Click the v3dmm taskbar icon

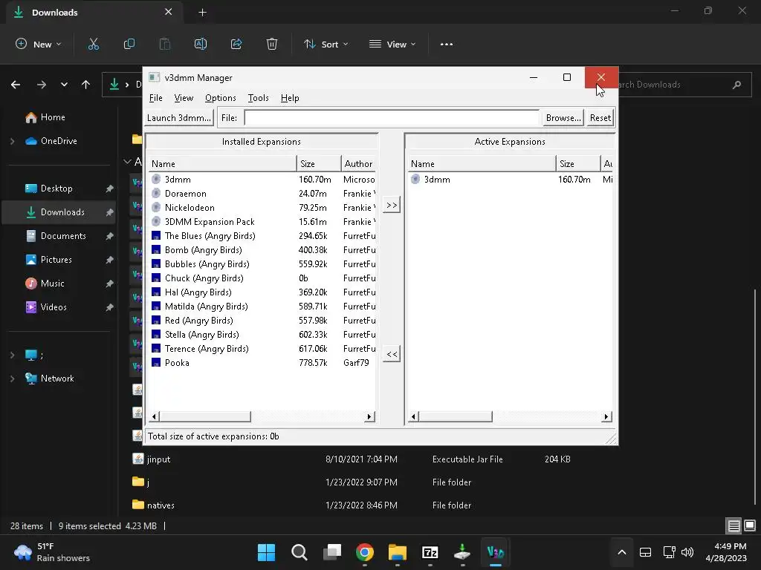pyautogui.click(x=496, y=552)
